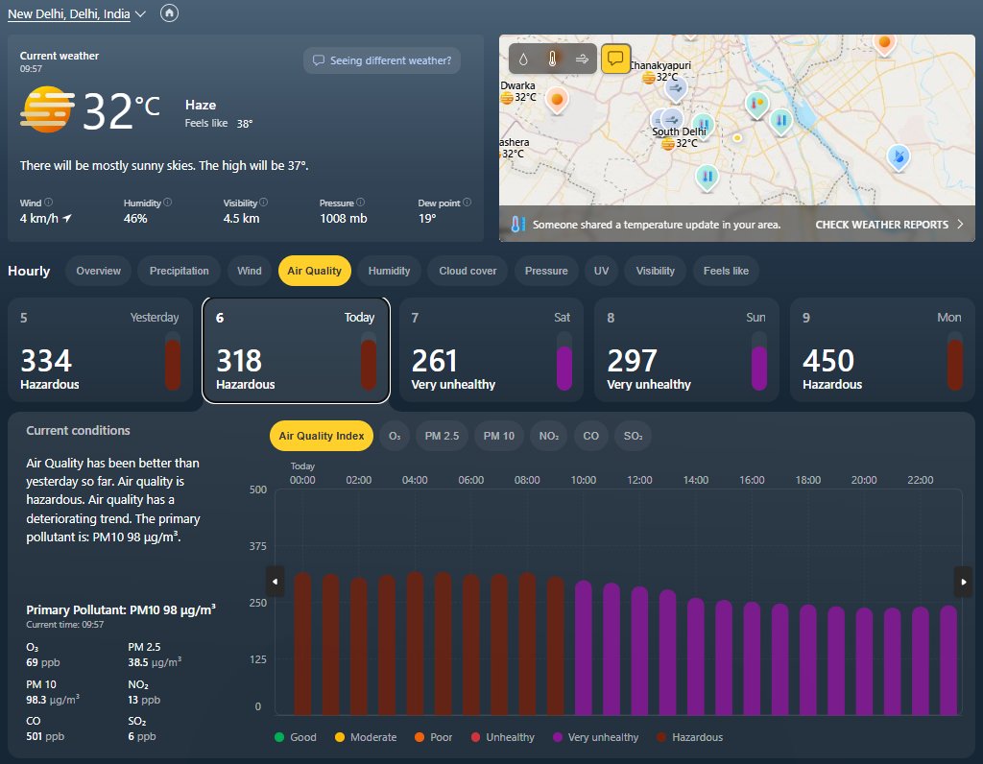Click the chevron after CHECK WEATHER REPORTS

point(960,225)
